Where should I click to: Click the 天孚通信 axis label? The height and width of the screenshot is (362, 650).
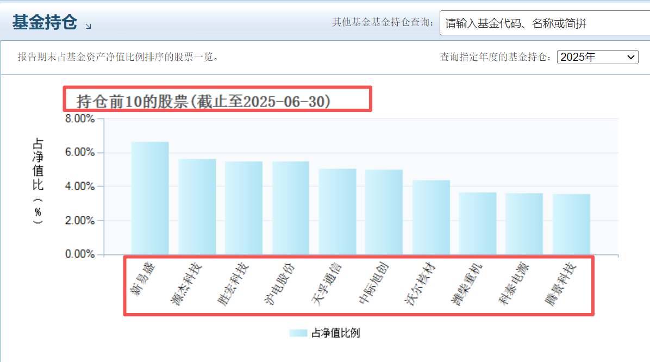[326, 284]
